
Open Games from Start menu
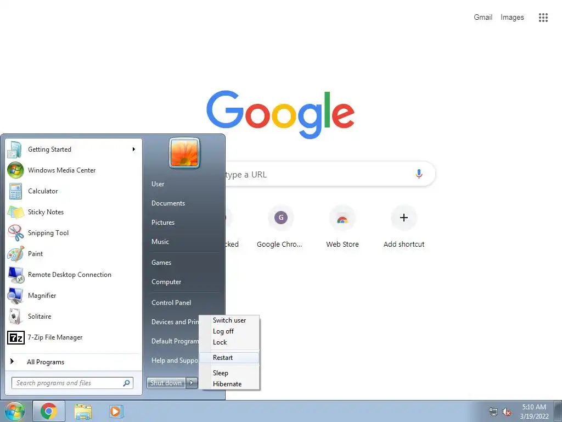[161, 263]
